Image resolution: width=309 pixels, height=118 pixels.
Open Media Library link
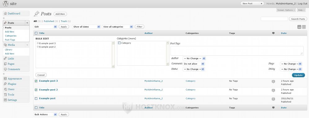[x=9, y=50]
